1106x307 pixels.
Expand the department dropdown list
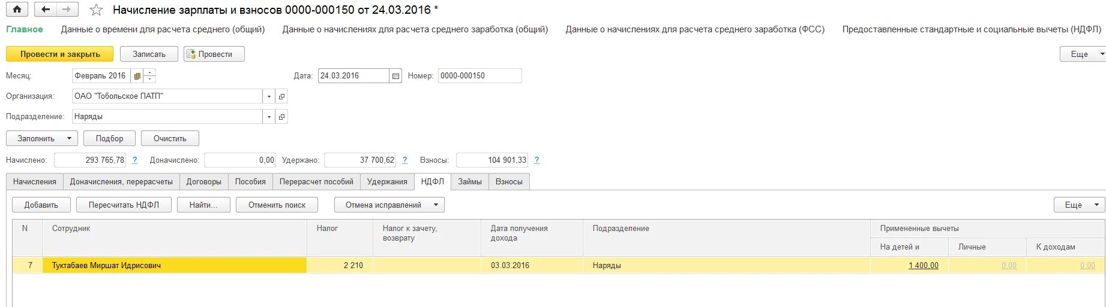[x=269, y=117]
